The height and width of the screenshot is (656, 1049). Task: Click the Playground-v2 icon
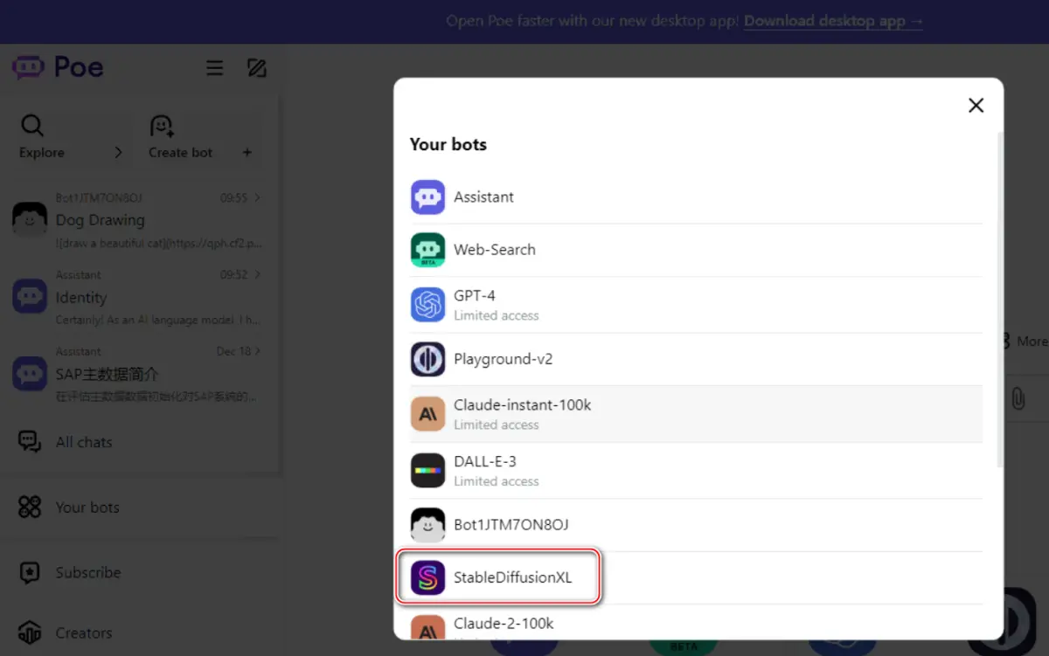[x=428, y=359]
